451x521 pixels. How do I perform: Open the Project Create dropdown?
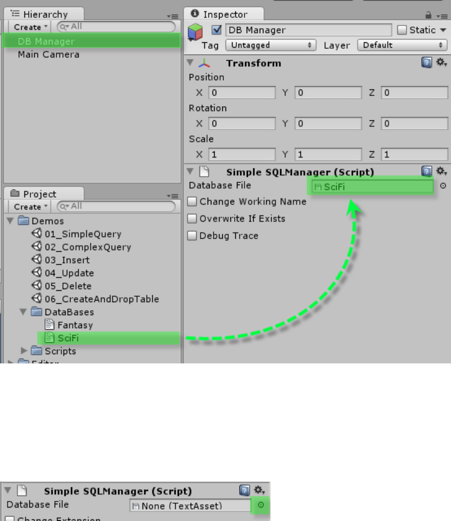pos(30,207)
